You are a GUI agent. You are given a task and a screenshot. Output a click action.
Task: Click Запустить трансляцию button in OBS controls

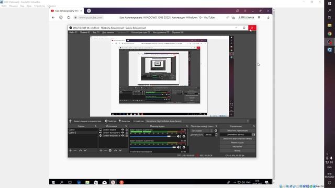coord(237,131)
